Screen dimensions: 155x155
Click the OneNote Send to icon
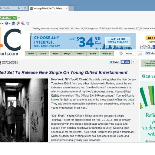(18, 23)
